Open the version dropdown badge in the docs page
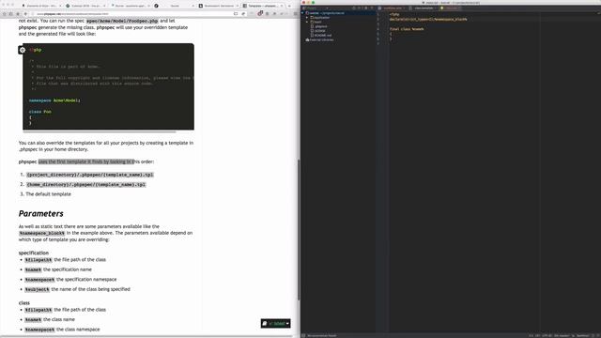This screenshot has width=601, height=338. point(275,323)
